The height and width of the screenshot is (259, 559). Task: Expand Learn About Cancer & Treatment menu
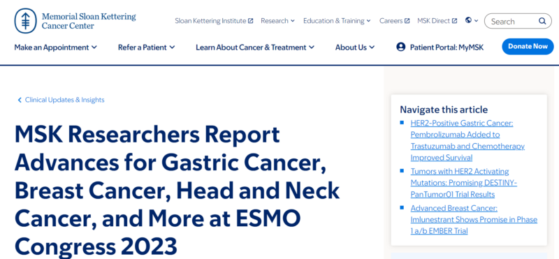coord(255,47)
